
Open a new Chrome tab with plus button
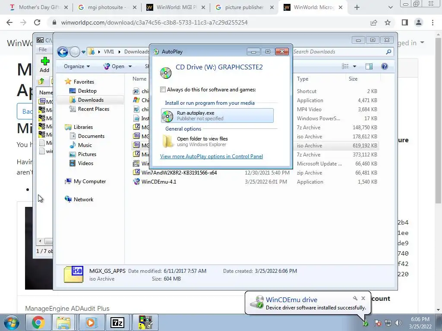pyautogui.click(x=357, y=8)
